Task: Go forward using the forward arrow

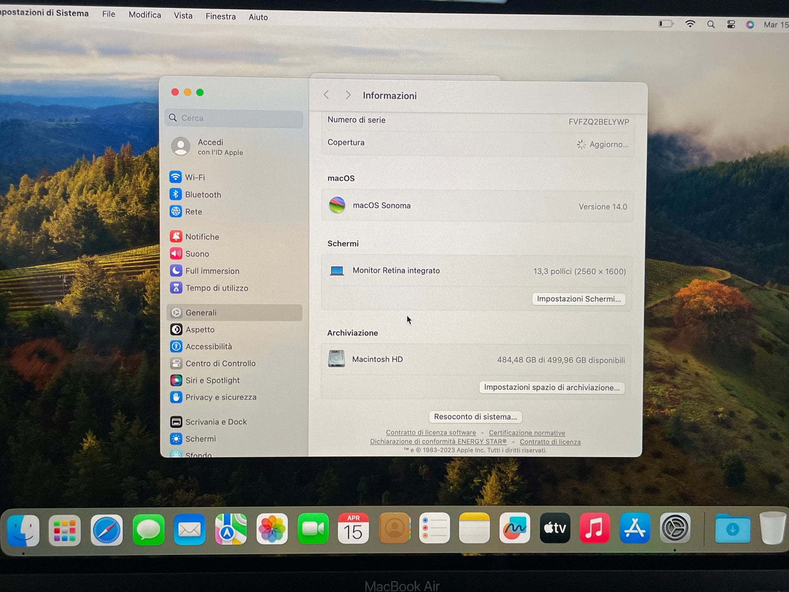Action: pos(348,95)
